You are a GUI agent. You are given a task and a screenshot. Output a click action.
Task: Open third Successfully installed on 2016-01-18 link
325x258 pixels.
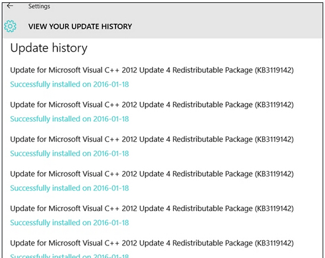(69, 154)
